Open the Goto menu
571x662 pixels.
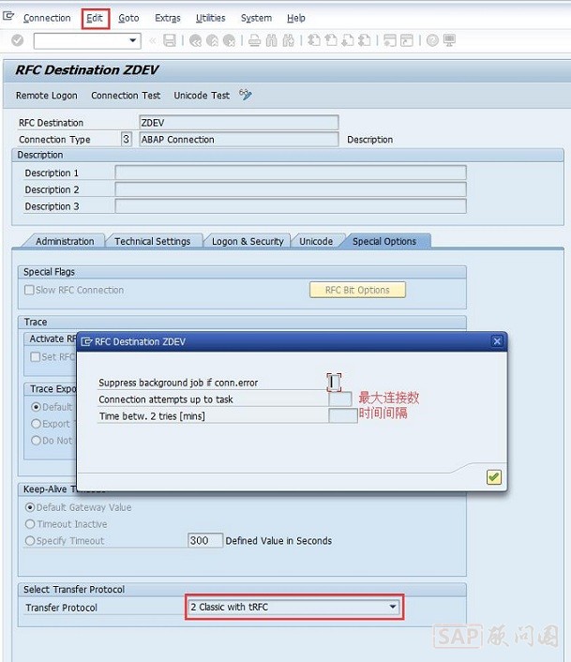coord(128,18)
